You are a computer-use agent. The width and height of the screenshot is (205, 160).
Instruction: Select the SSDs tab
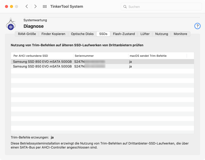pyautogui.click(x=103, y=34)
